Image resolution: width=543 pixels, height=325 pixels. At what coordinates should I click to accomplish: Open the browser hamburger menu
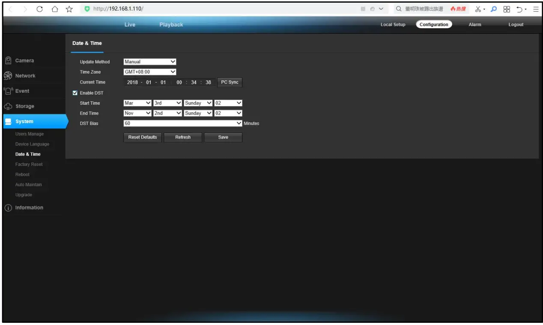535,9
